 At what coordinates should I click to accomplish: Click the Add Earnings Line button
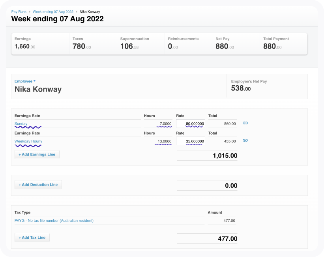point(37,154)
